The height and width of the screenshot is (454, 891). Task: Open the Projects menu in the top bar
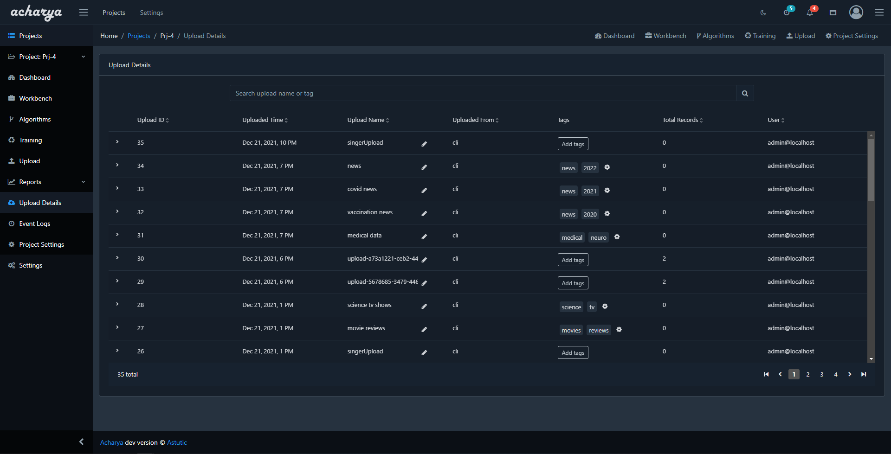pyautogui.click(x=114, y=13)
